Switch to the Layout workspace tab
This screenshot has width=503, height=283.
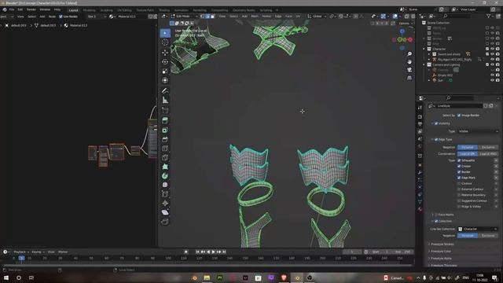coord(73,10)
